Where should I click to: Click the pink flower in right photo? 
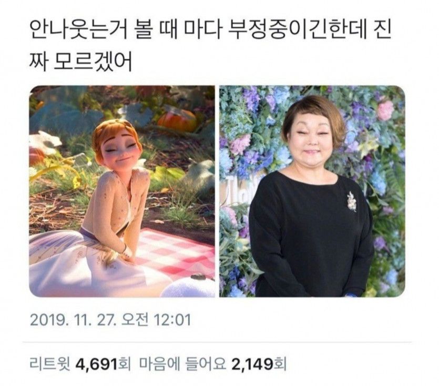pos(385,110)
